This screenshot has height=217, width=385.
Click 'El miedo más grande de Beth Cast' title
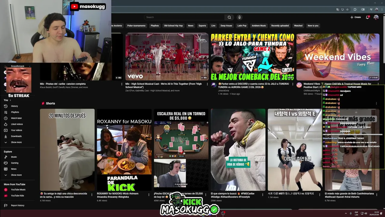click(349, 195)
